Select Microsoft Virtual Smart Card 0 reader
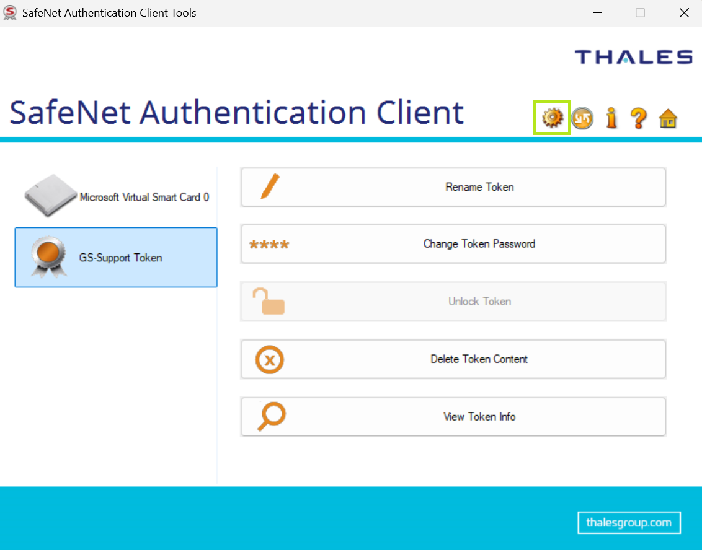Screen dimensions: 702x550 coord(116,197)
